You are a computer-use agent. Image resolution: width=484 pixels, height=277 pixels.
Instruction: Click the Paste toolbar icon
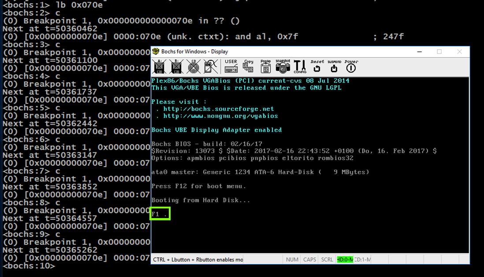coord(265,66)
